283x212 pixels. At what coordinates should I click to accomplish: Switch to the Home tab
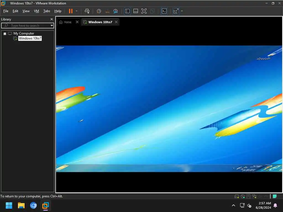65,22
